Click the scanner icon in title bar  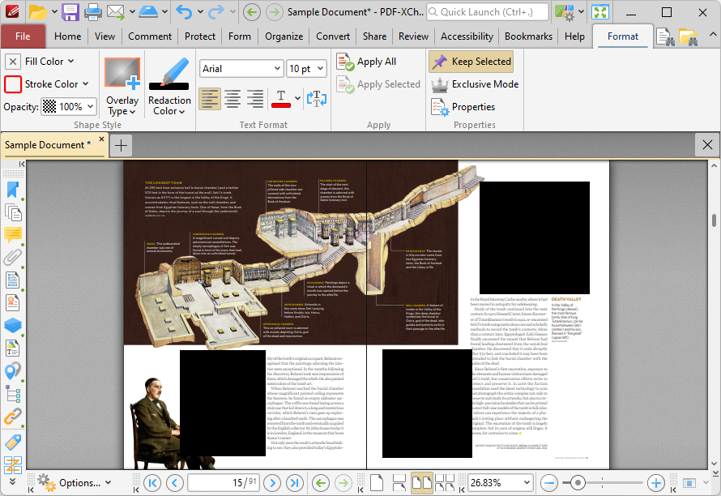click(148, 12)
